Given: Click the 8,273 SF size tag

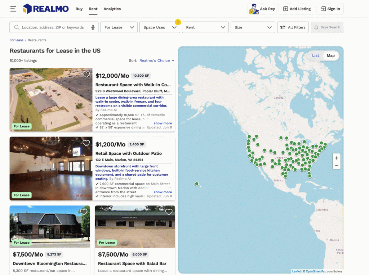Looking at the screenshot, I should (x=54, y=254).
